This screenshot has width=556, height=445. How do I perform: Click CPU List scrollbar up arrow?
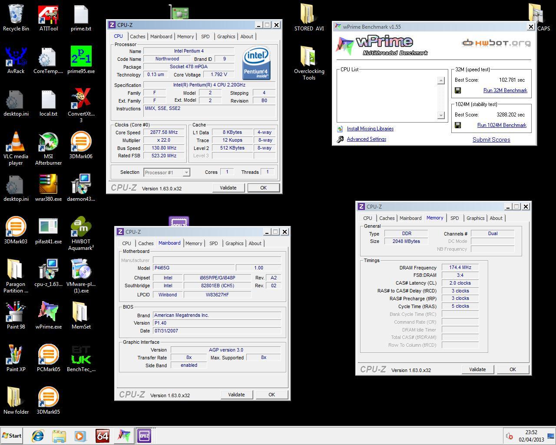point(441,80)
